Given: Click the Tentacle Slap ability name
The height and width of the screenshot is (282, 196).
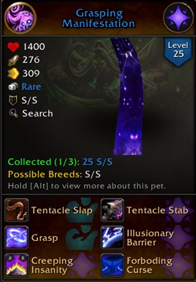Looking at the screenshot, I should pos(62,210).
